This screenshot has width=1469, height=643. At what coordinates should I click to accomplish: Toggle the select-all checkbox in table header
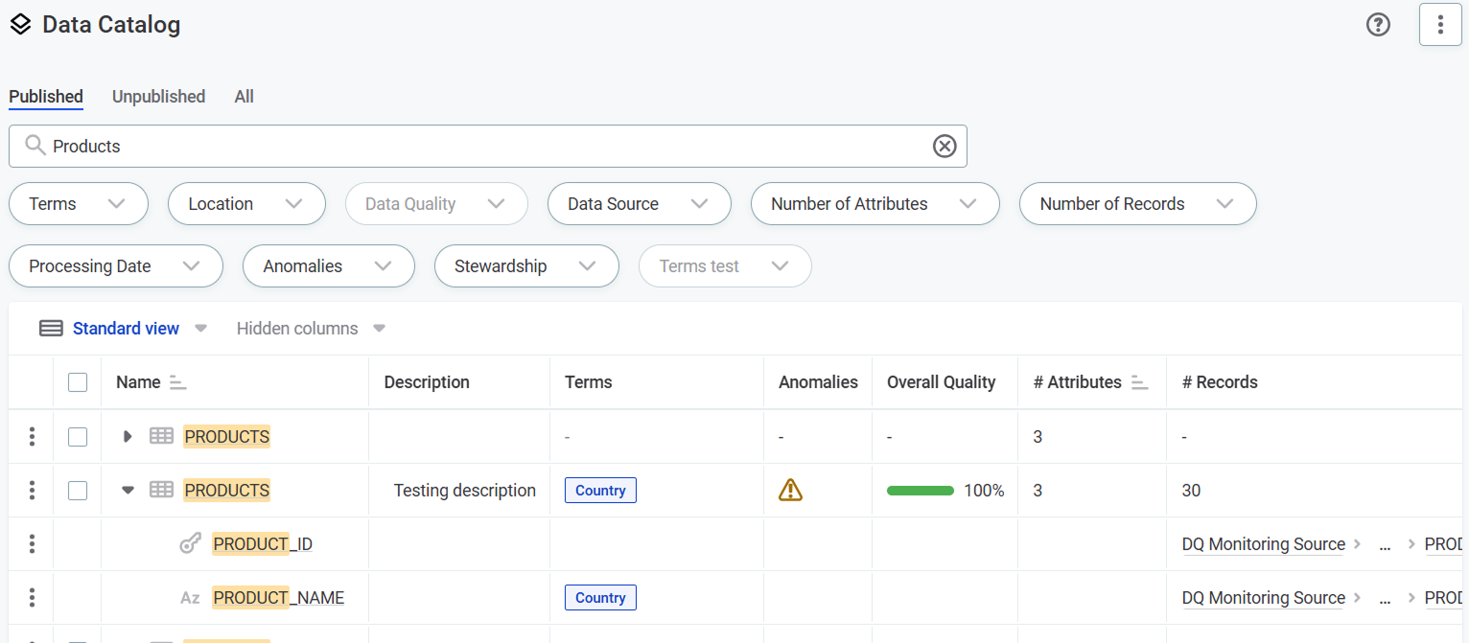pyautogui.click(x=78, y=382)
